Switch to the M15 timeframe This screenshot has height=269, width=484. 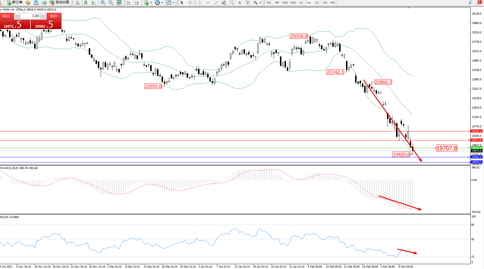click(285, 3)
